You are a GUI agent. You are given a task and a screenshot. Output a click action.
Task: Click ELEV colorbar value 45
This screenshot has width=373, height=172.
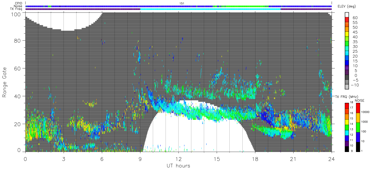point(355,32)
